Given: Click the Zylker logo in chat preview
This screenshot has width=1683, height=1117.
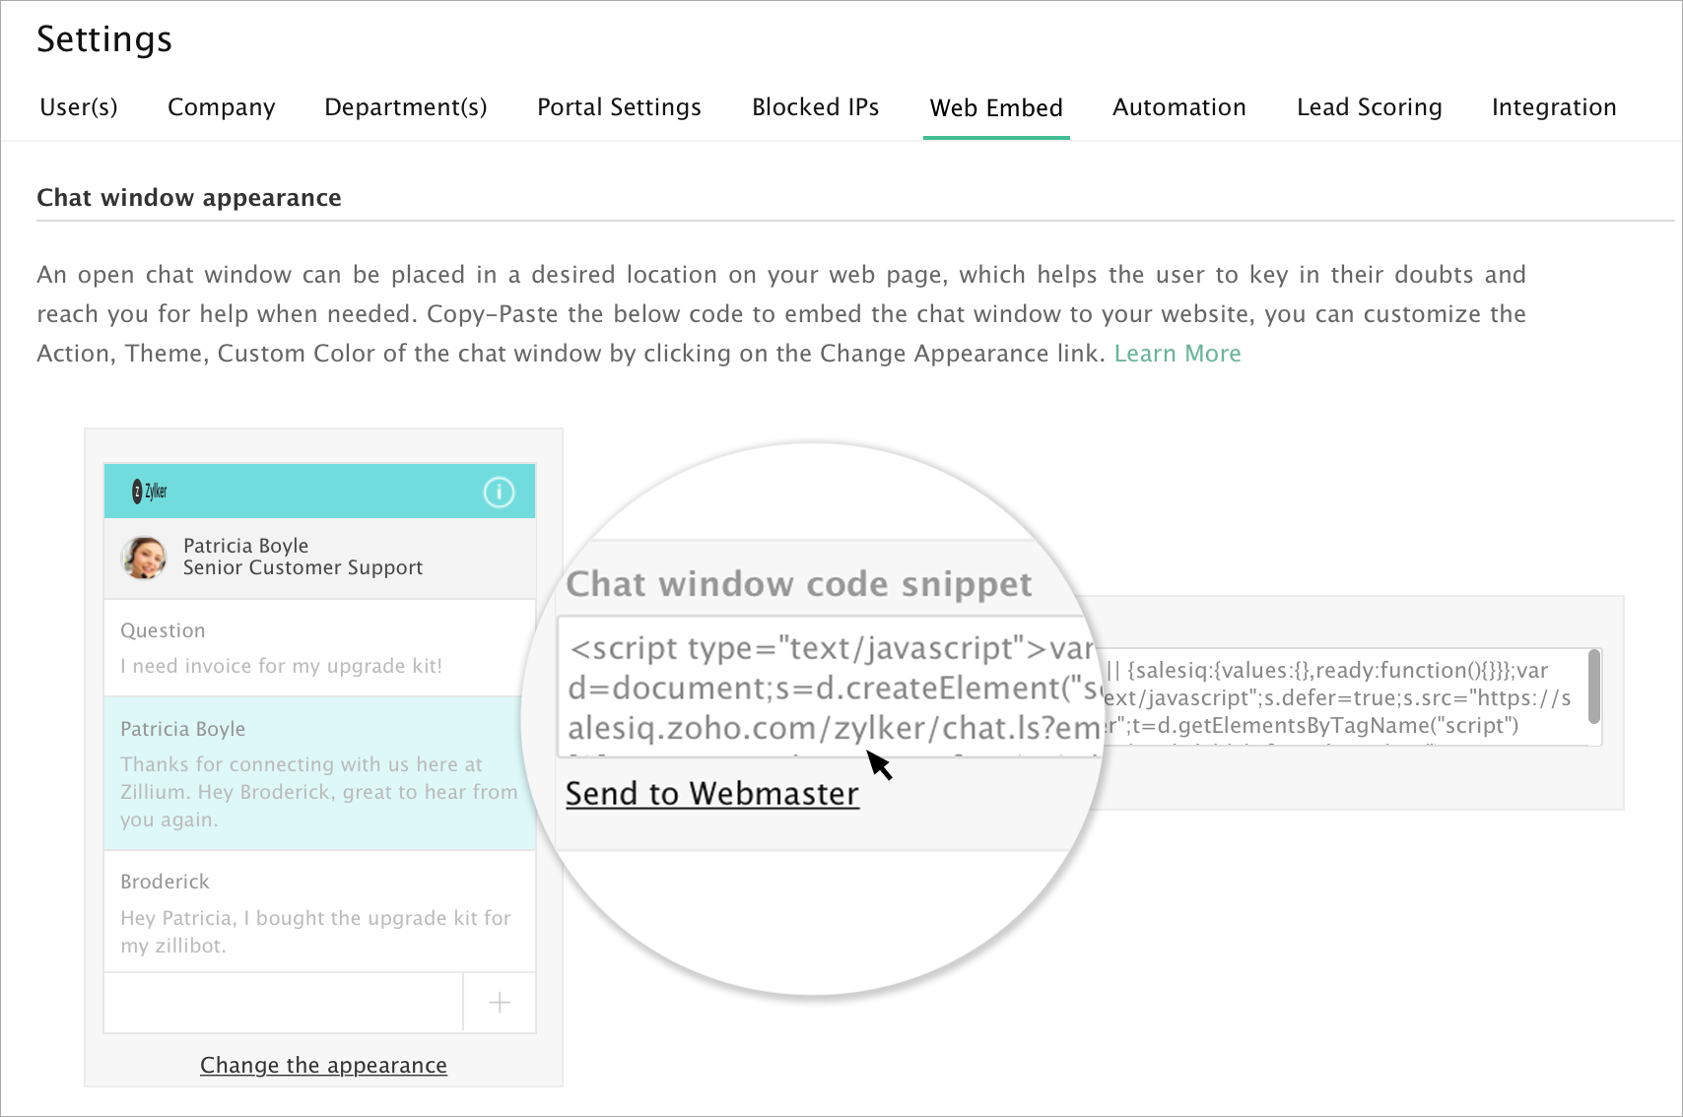Looking at the screenshot, I should [x=150, y=492].
